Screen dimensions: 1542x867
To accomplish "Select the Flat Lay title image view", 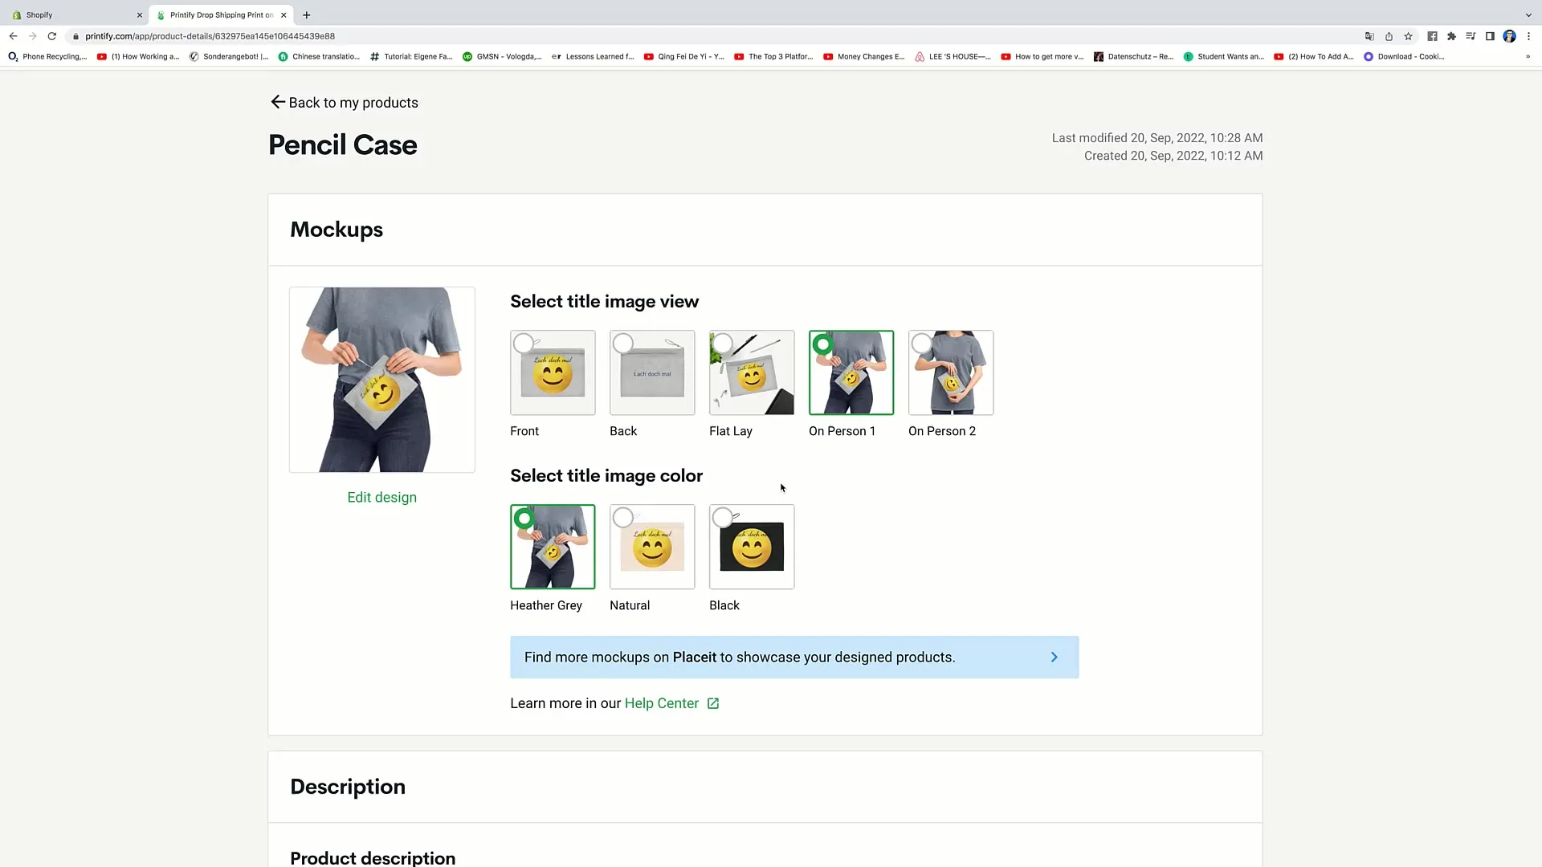I will coord(752,372).
